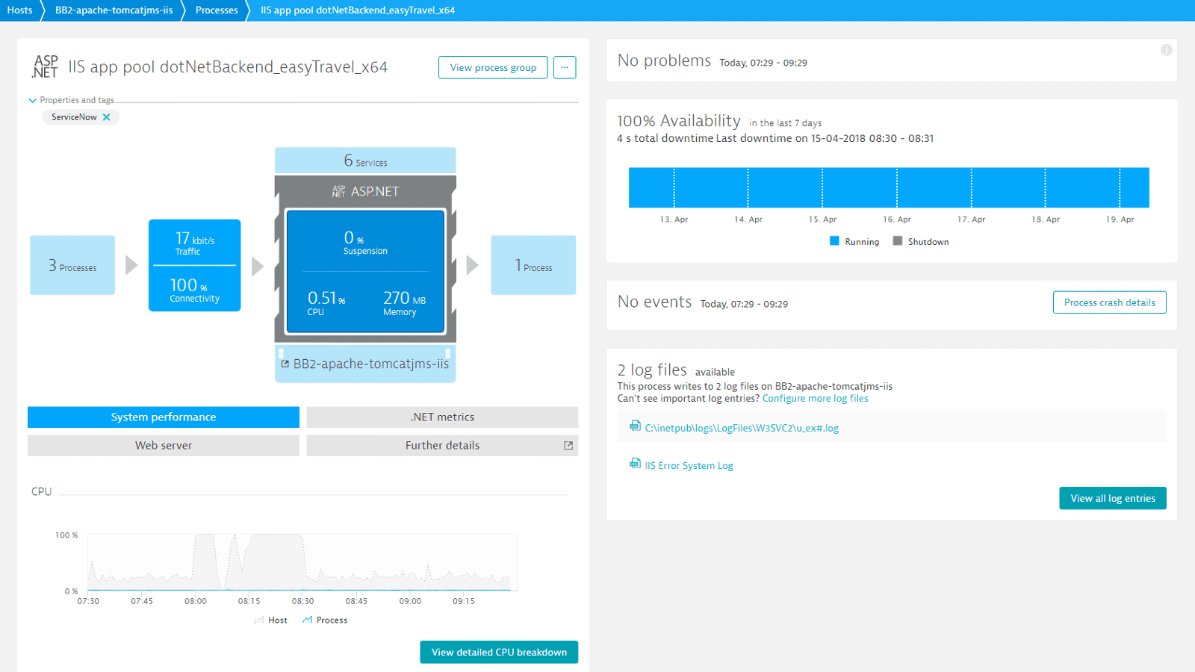
Task: Go to Hosts in breadcrumb
Action: (19, 10)
